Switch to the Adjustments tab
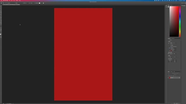Screen dimensions: 186x104 (x=173, y=38)
